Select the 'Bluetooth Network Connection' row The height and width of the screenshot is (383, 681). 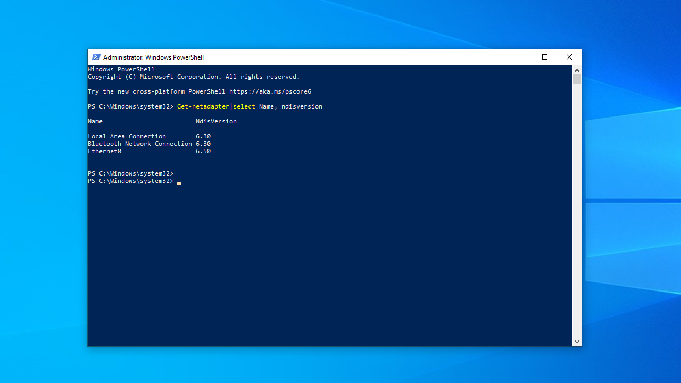click(139, 144)
